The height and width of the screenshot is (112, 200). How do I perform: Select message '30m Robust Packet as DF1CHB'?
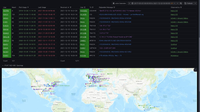[116, 37]
